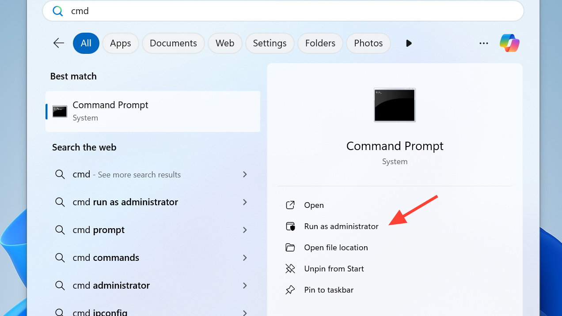The image size is (562, 316).
Task: Expand the 'cmd prompt' suggestion chevron
Action: (245, 230)
